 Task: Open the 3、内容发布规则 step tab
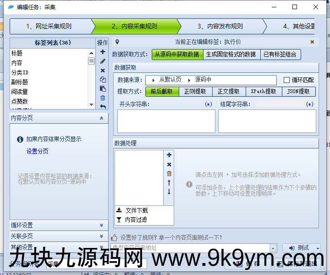pos(220,27)
